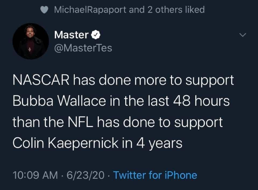Viewport: 258px width, 190px height.
Task: Click the 10:09 AM timestamp
Action: (35, 175)
